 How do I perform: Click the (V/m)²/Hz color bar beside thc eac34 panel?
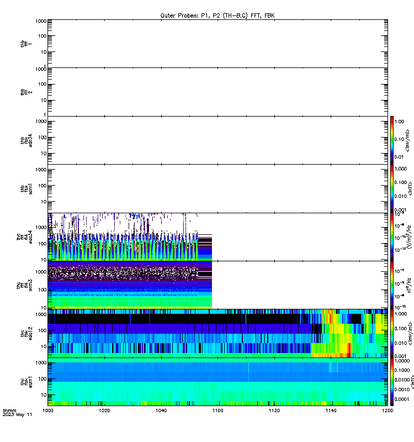392,237
